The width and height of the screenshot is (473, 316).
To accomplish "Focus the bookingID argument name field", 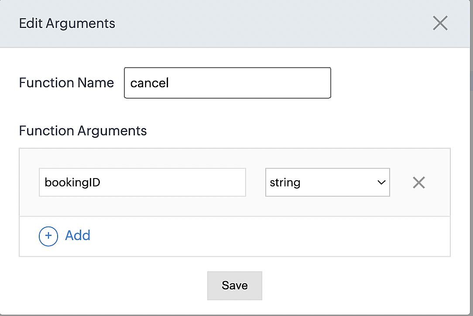I will click(x=142, y=182).
